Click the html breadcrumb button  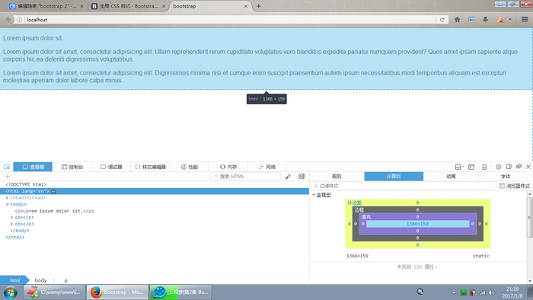click(x=14, y=280)
